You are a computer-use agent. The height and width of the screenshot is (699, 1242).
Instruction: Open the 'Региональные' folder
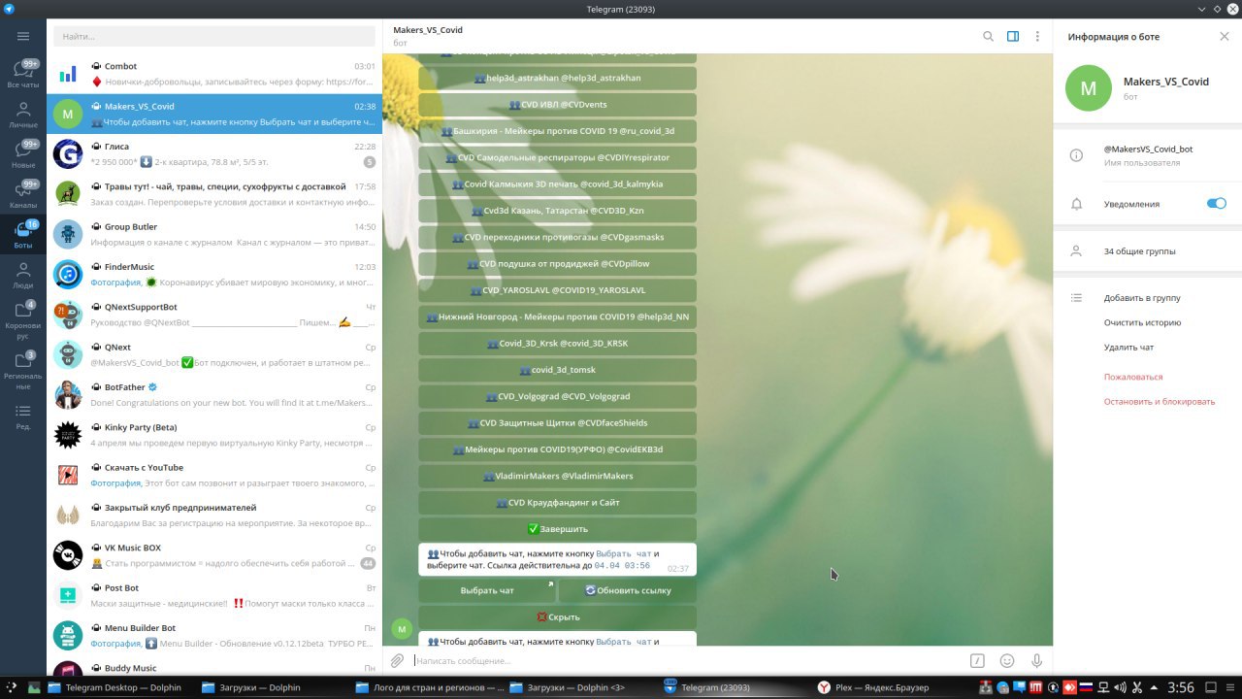click(x=23, y=367)
